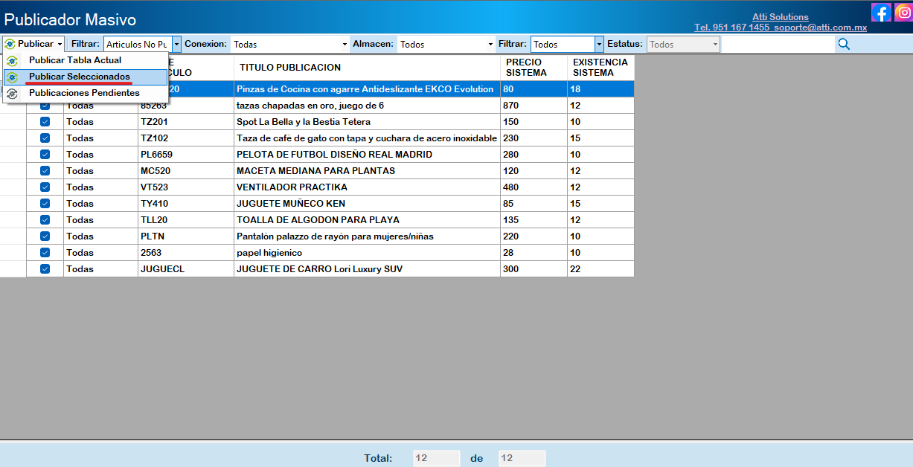Click the magnifying glass search icon
Screen dimensions: 913x467
(844, 44)
